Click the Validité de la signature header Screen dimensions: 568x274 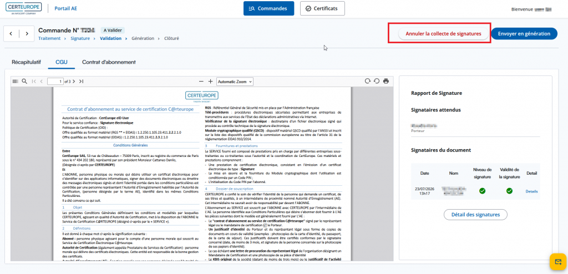pyautogui.click(x=509, y=173)
